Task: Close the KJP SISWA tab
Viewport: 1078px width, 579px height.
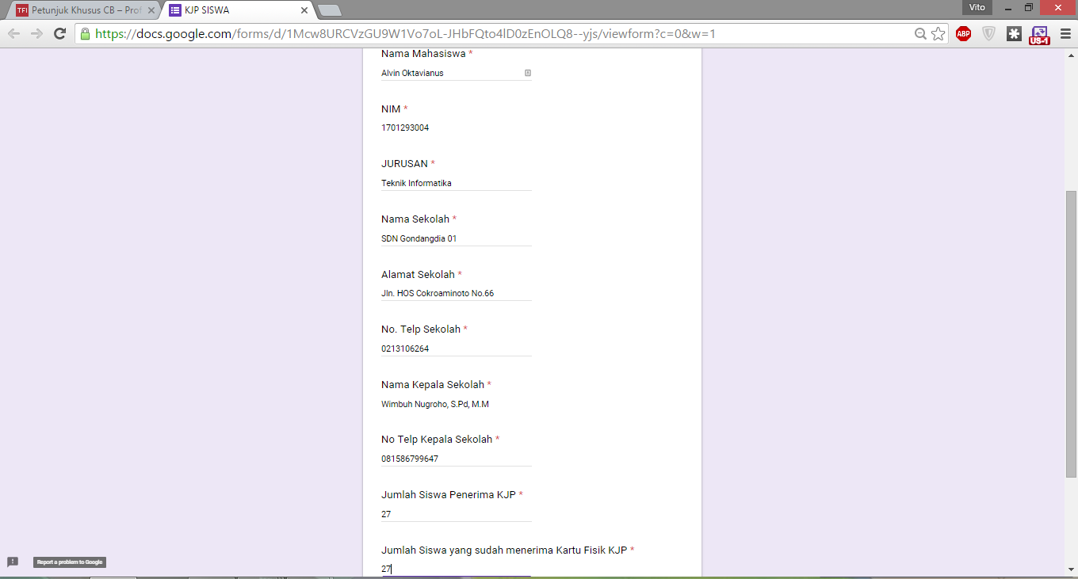Action: click(x=304, y=10)
